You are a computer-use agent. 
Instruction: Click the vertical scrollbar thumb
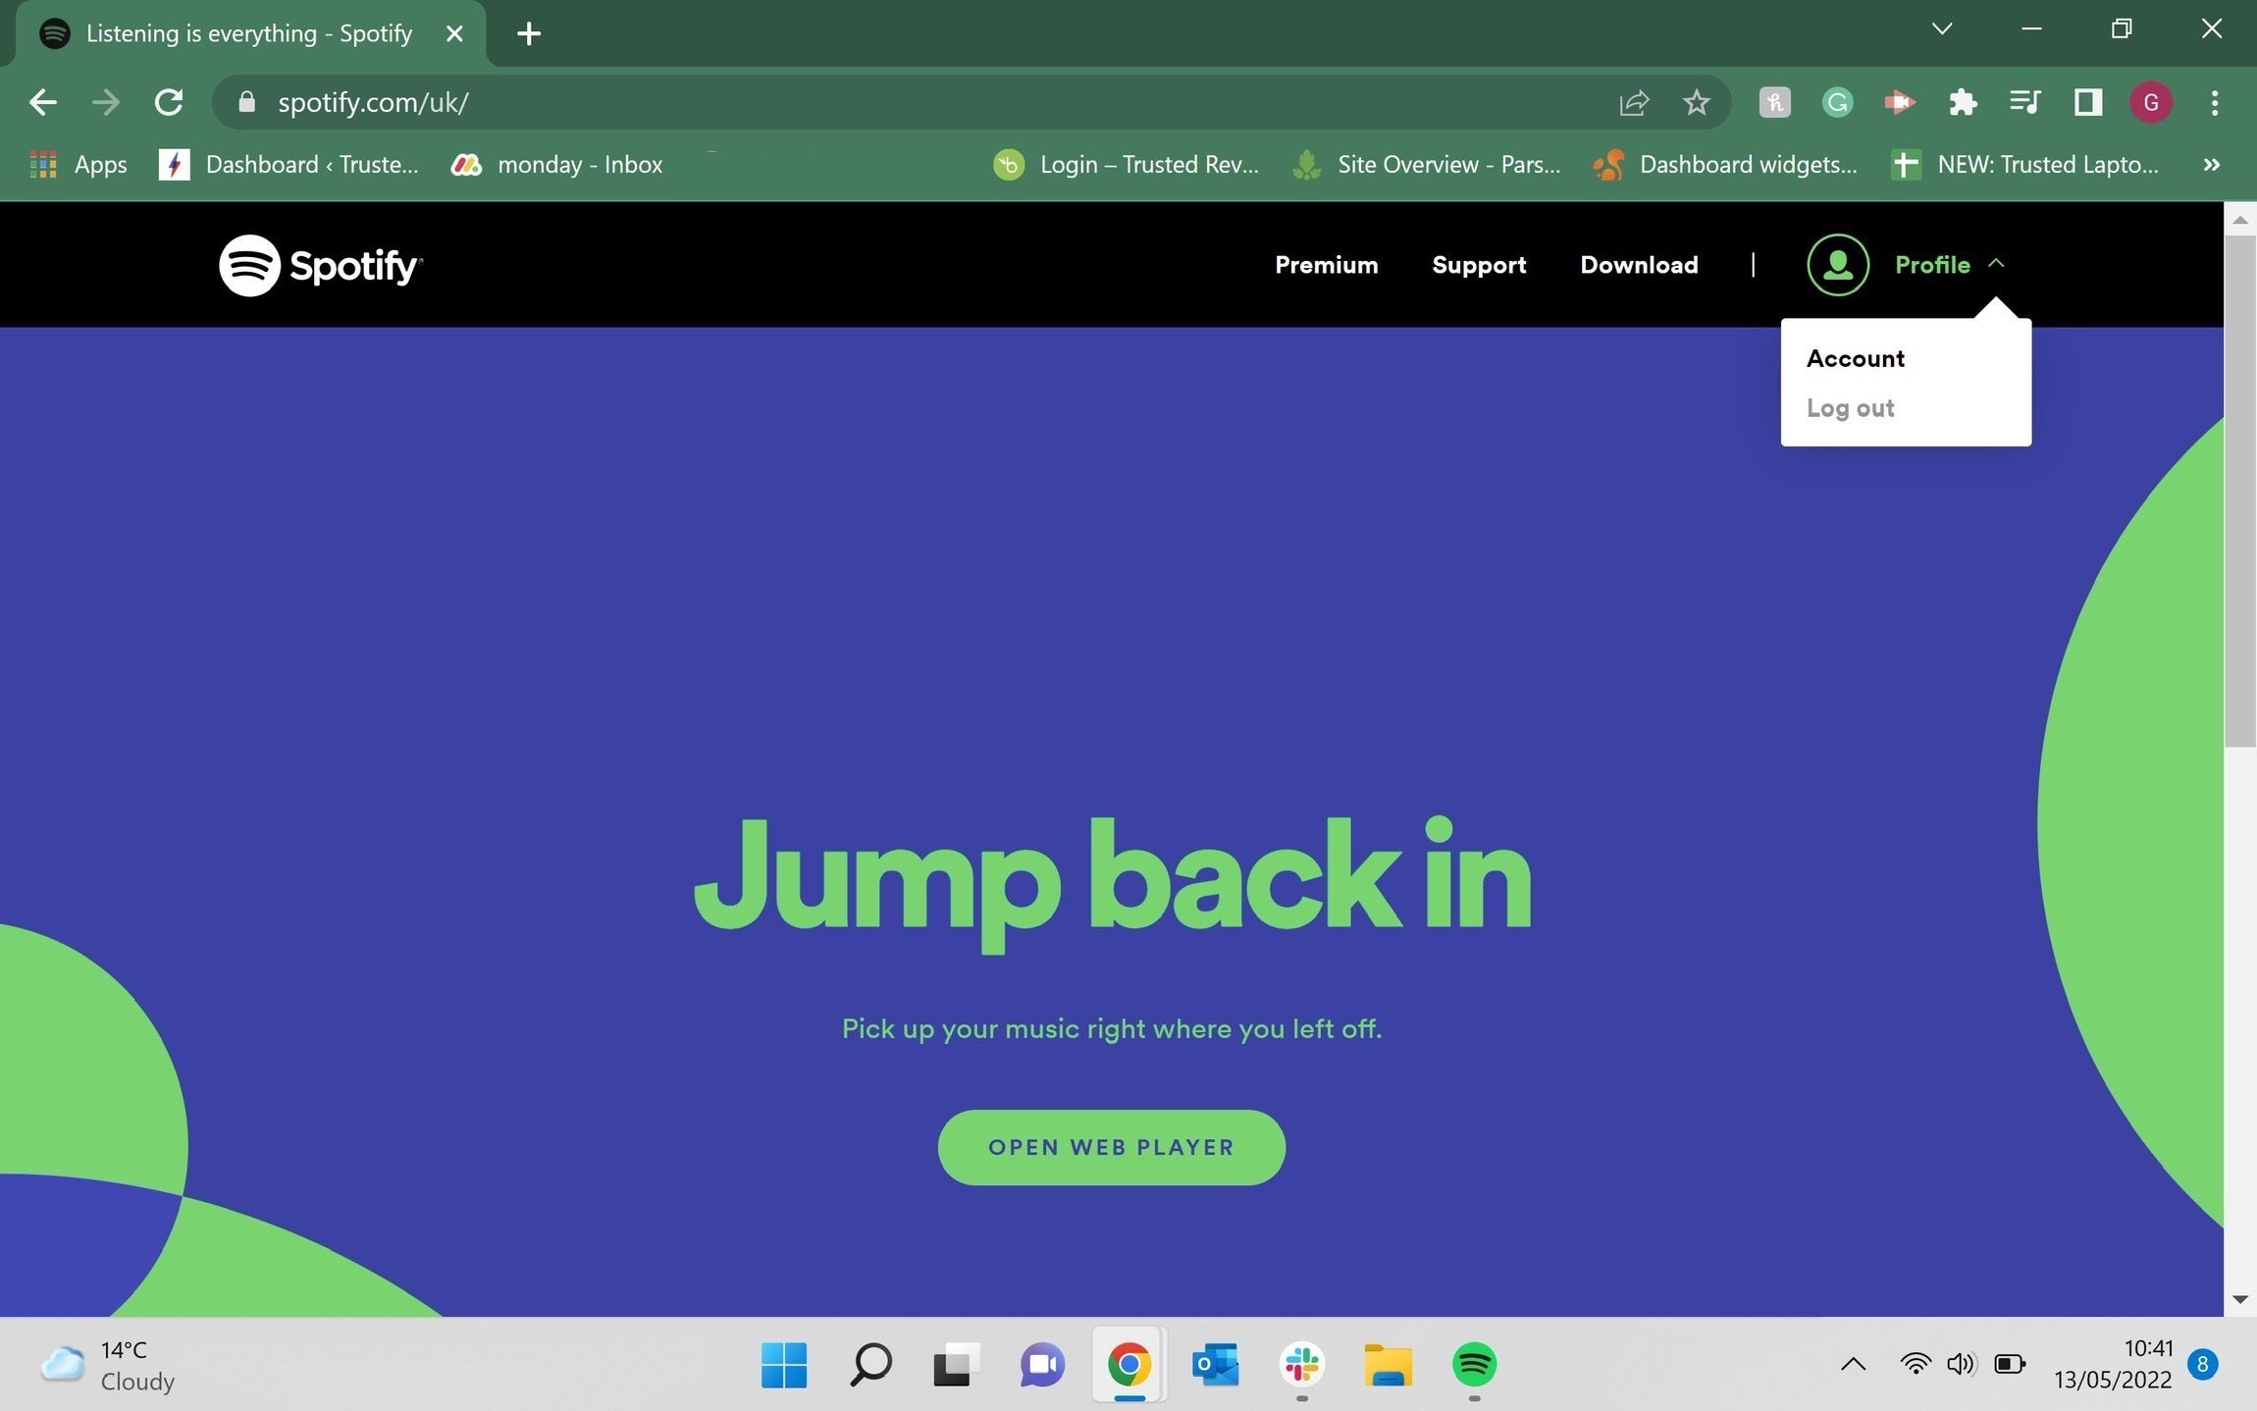[2240, 491]
